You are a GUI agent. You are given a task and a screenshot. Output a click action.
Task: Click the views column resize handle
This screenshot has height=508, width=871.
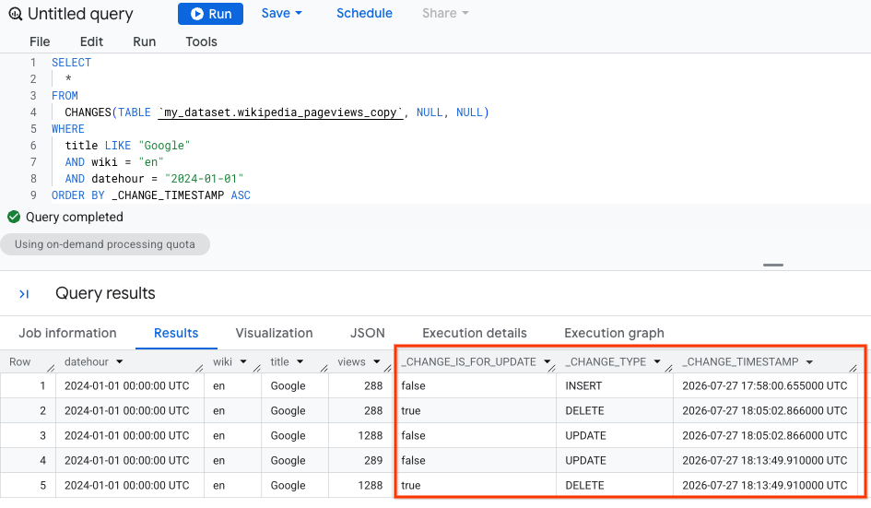click(388, 368)
